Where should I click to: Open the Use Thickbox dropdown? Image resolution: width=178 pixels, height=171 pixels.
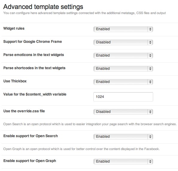click(x=123, y=82)
